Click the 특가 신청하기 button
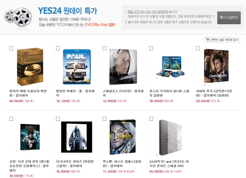This screenshot has width=246, height=178. point(229,18)
